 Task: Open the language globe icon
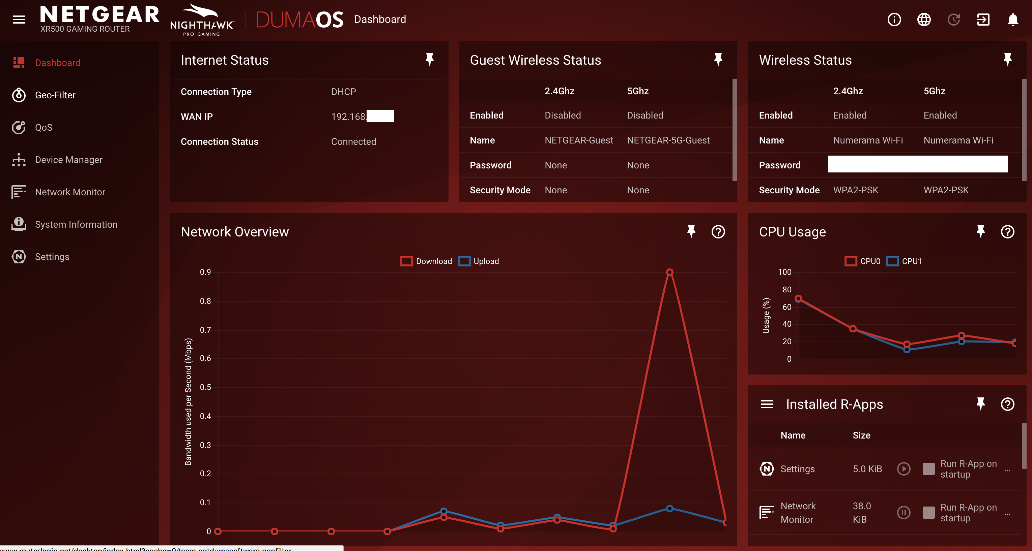coord(924,19)
